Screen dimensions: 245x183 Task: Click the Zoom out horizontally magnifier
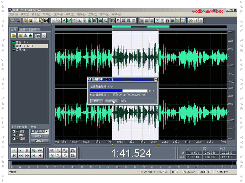click(x=58, y=150)
